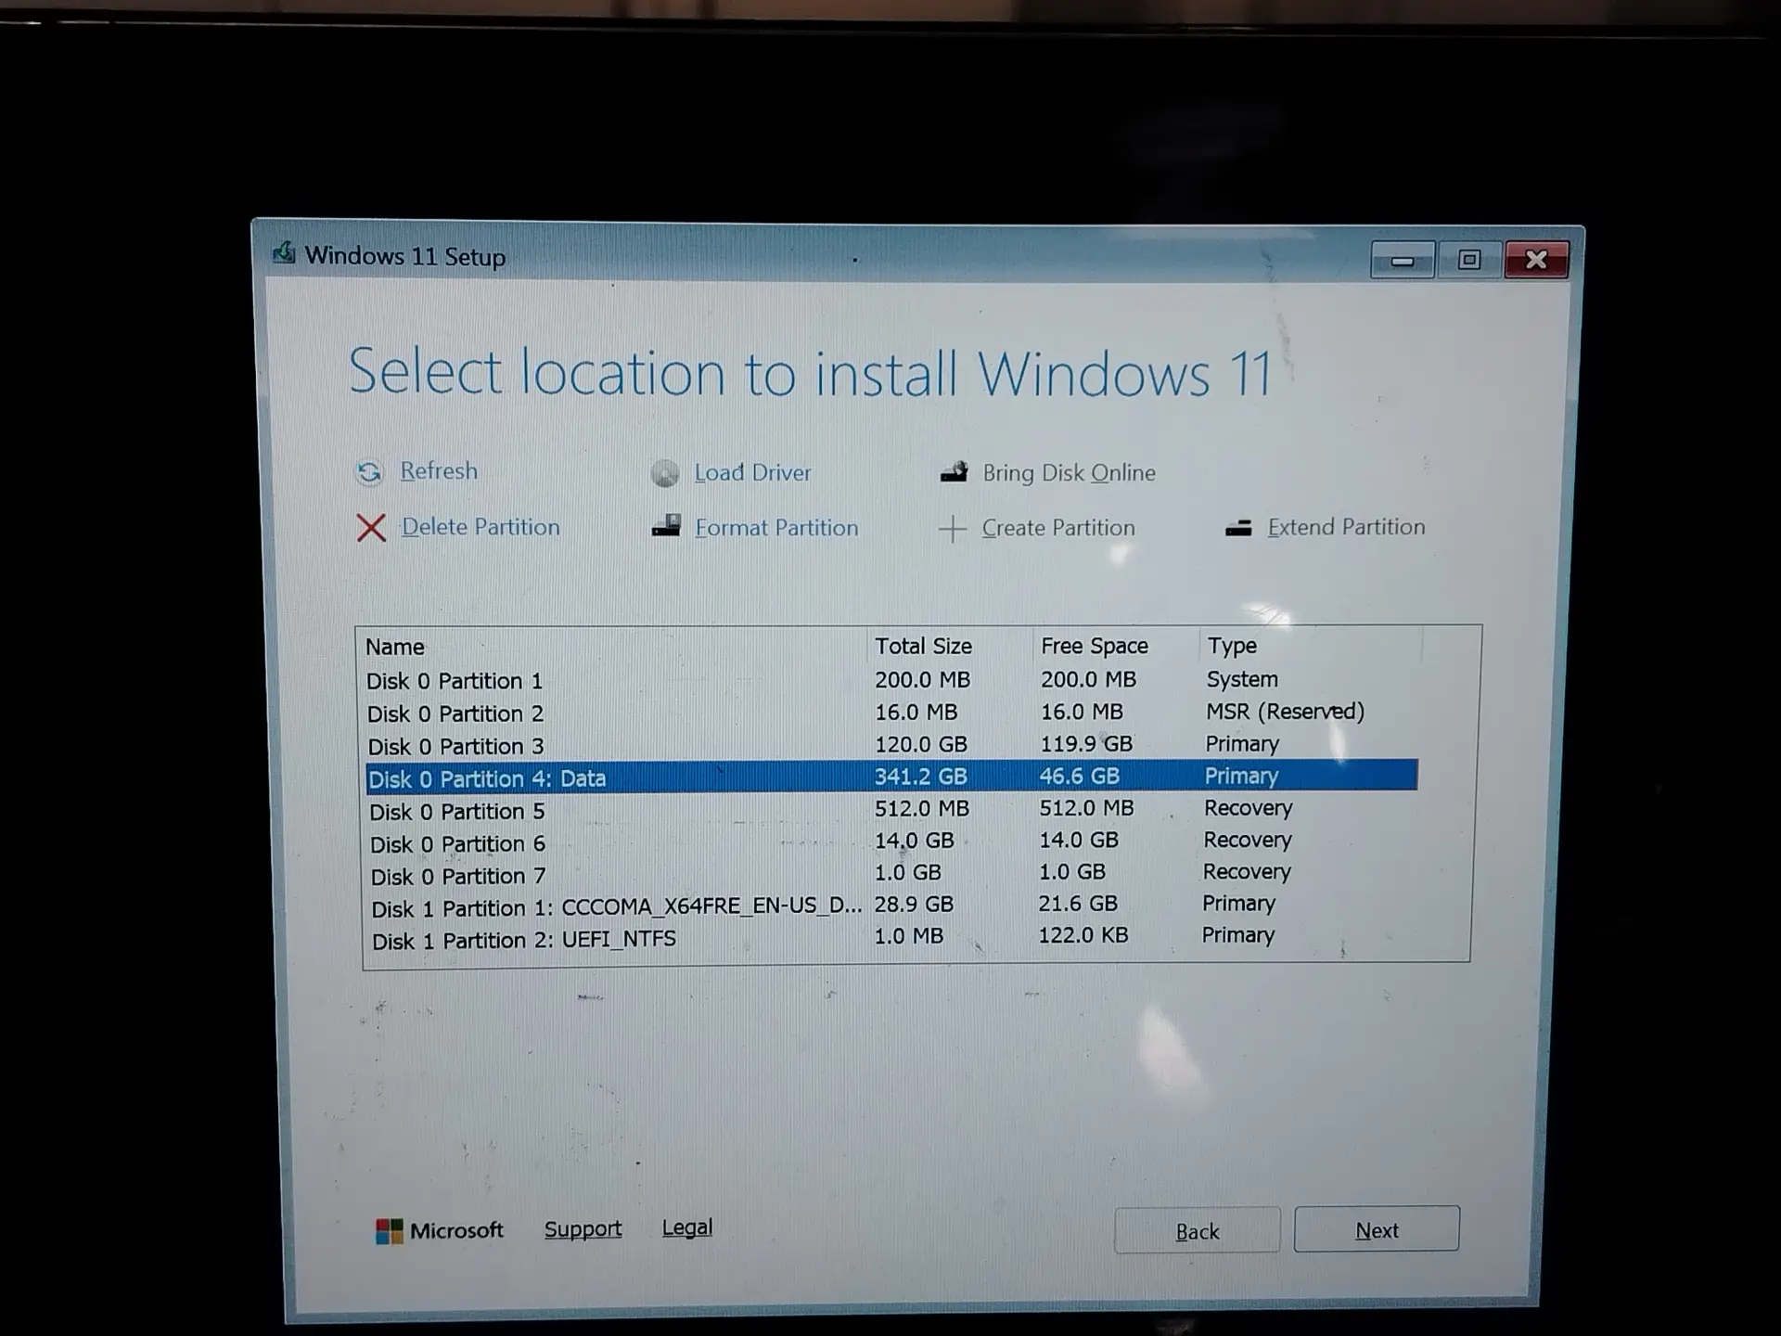Click the 16.0 MB total size cell
1781x1336 pixels.
click(916, 713)
